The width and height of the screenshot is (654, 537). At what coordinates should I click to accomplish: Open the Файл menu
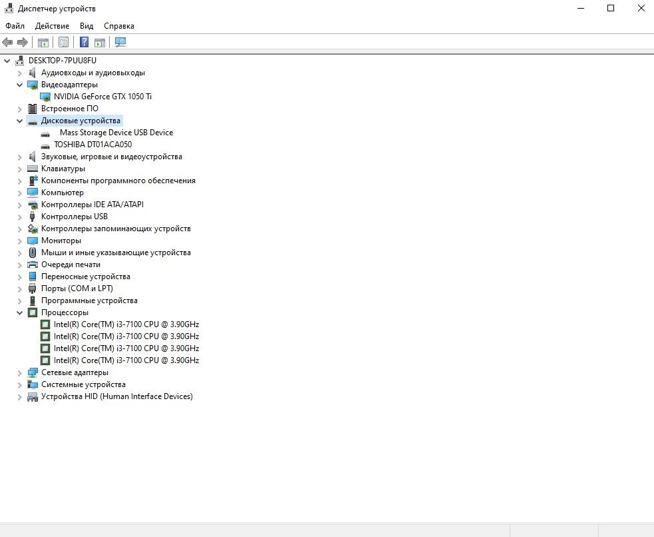[15, 26]
